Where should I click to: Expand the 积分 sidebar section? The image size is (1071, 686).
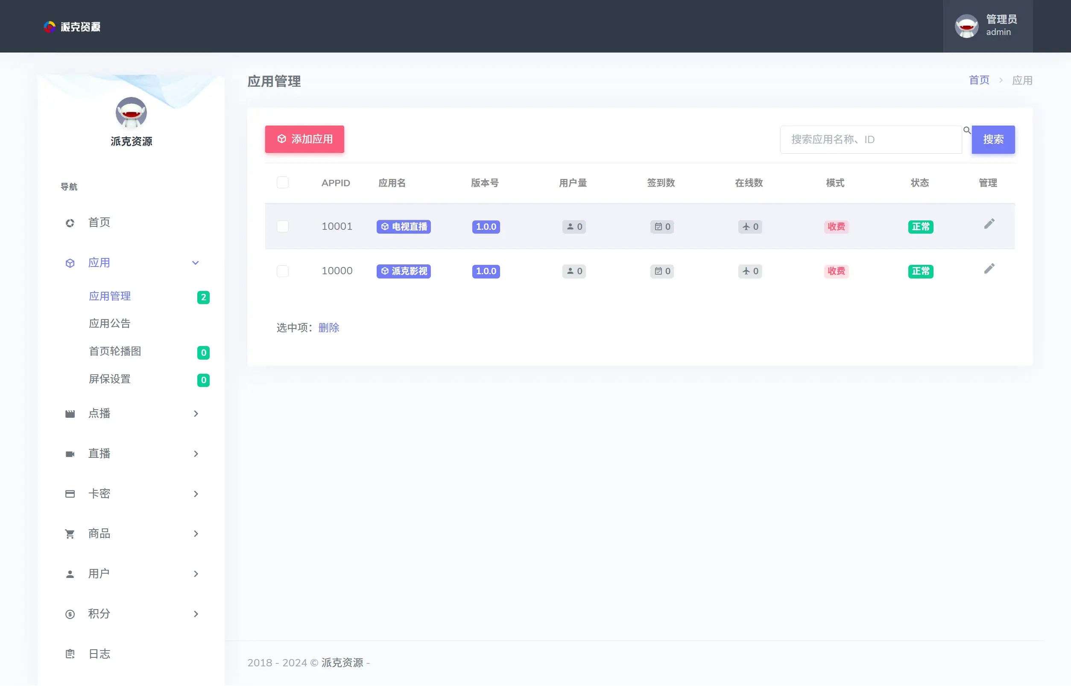[x=132, y=613]
